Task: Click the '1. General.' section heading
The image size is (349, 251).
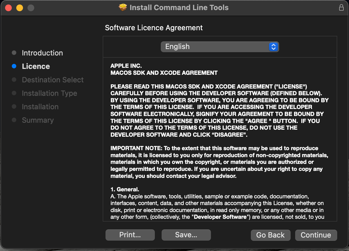Action: pyautogui.click(x=125, y=189)
